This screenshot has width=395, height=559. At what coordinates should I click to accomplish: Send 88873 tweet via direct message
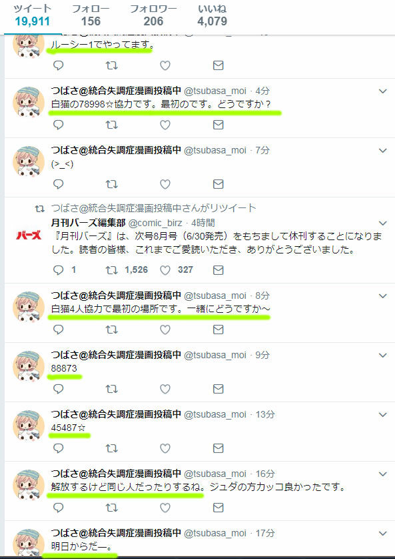pos(218,389)
